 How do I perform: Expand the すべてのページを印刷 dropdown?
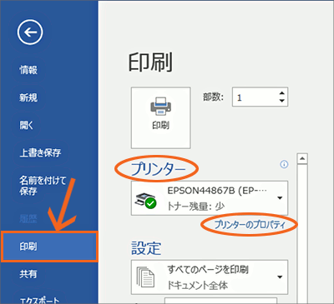click(210, 277)
